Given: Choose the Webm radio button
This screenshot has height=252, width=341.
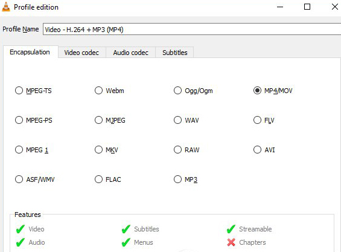Looking at the screenshot, I should tap(98, 91).
